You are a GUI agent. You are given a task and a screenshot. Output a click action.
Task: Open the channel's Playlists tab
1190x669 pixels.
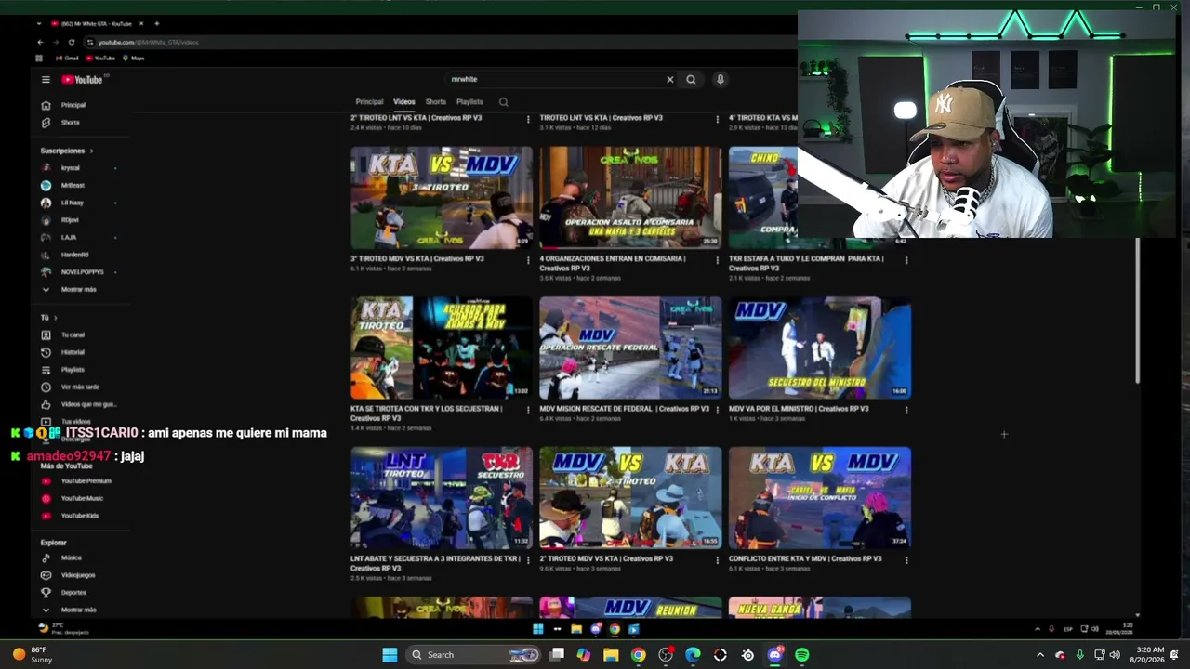tap(469, 102)
